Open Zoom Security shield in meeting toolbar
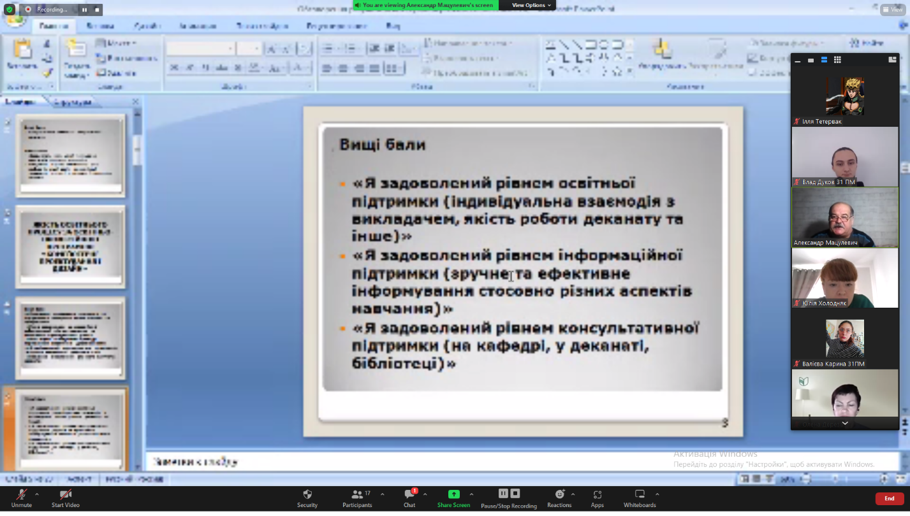 tap(307, 498)
